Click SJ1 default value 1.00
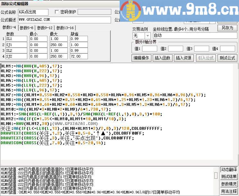This screenshot has width=239, height=196. tap(79, 45)
